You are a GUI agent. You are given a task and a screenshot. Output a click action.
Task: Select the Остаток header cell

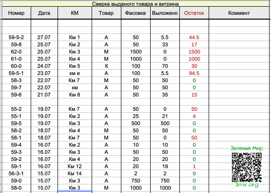pyautogui.click(x=194, y=13)
